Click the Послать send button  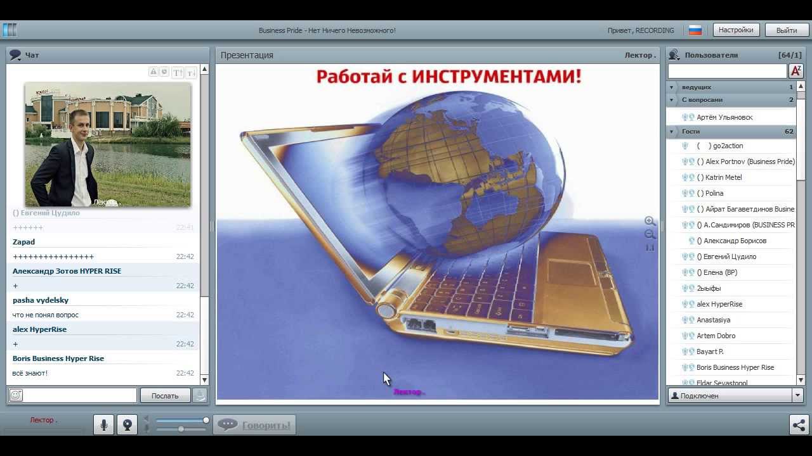(165, 395)
